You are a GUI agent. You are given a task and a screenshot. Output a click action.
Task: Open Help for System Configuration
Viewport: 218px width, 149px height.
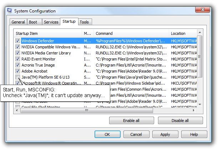[194, 134]
